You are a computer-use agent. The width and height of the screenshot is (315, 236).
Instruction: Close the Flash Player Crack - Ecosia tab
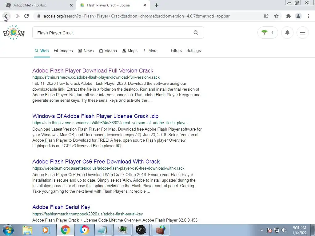[145, 5]
